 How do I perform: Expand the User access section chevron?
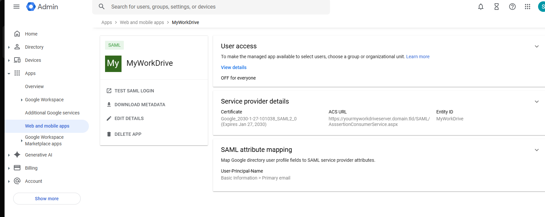(536, 46)
